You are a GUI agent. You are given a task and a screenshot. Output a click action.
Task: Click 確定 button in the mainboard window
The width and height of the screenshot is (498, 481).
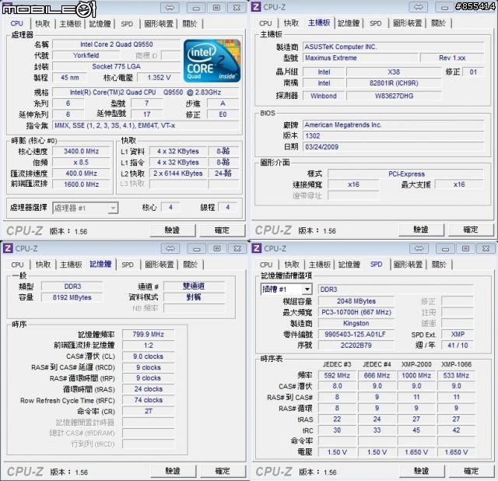coord(471,230)
